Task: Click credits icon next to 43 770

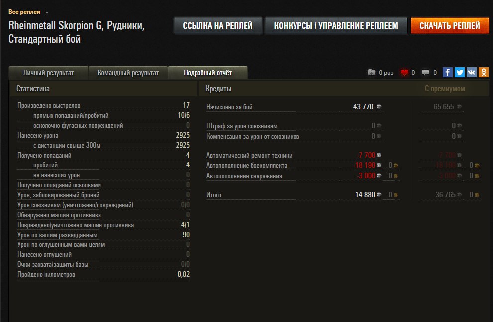Action: 379,107
